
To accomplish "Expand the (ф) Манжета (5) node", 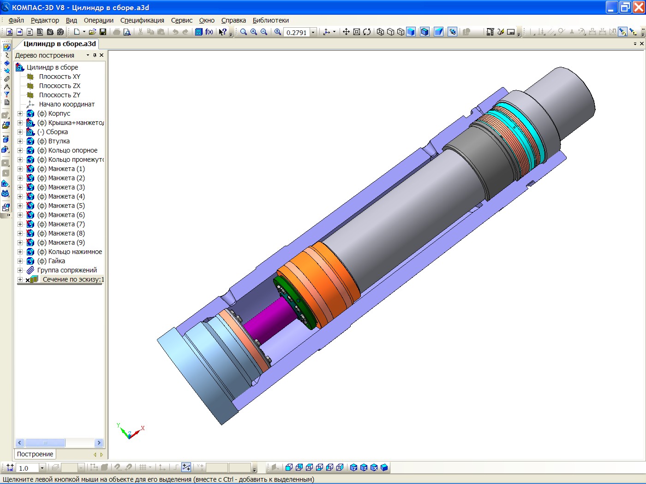I will (20, 206).
